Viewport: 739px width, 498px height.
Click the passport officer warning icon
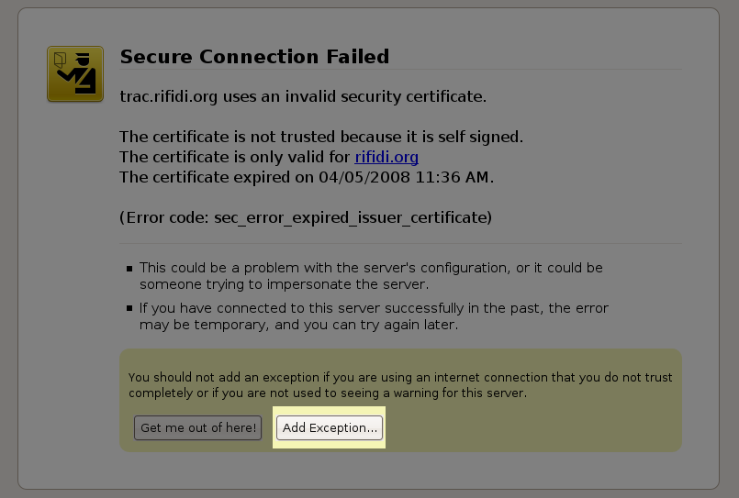74,74
